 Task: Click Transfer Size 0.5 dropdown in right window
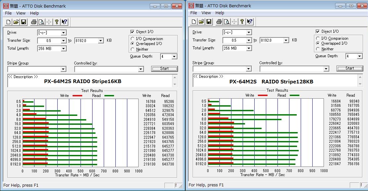pyautogui.click(x=249, y=40)
